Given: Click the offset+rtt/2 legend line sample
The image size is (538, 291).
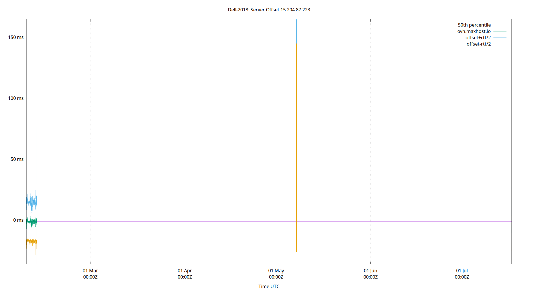Looking at the screenshot, I should click(x=500, y=38).
